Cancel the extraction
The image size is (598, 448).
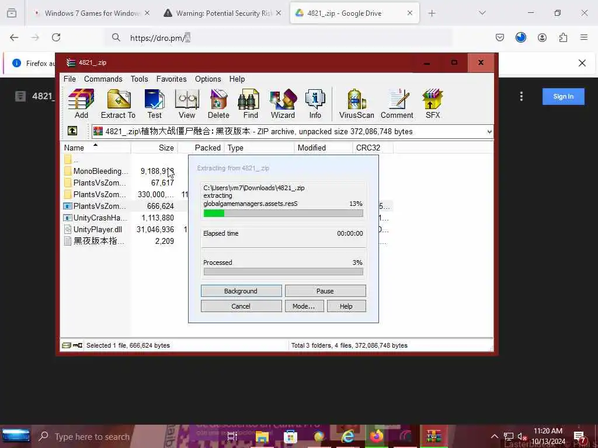click(241, 306)
